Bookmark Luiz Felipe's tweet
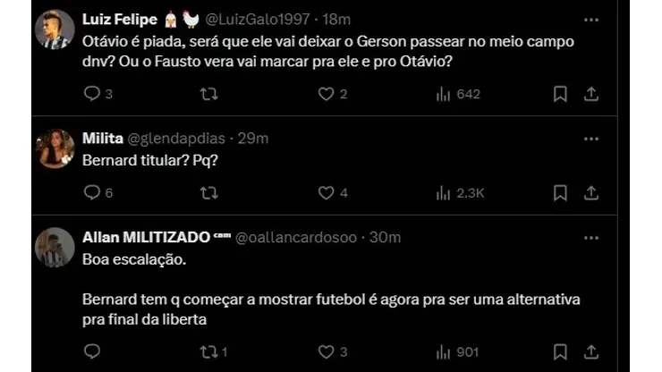Screen dimensions: 662x372 coord(560,93)
